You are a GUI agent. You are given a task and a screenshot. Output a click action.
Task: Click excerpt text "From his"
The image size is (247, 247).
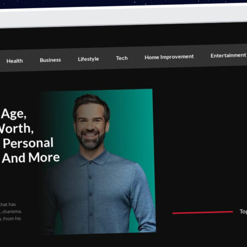pyautogui.click(x=12, y=218)
